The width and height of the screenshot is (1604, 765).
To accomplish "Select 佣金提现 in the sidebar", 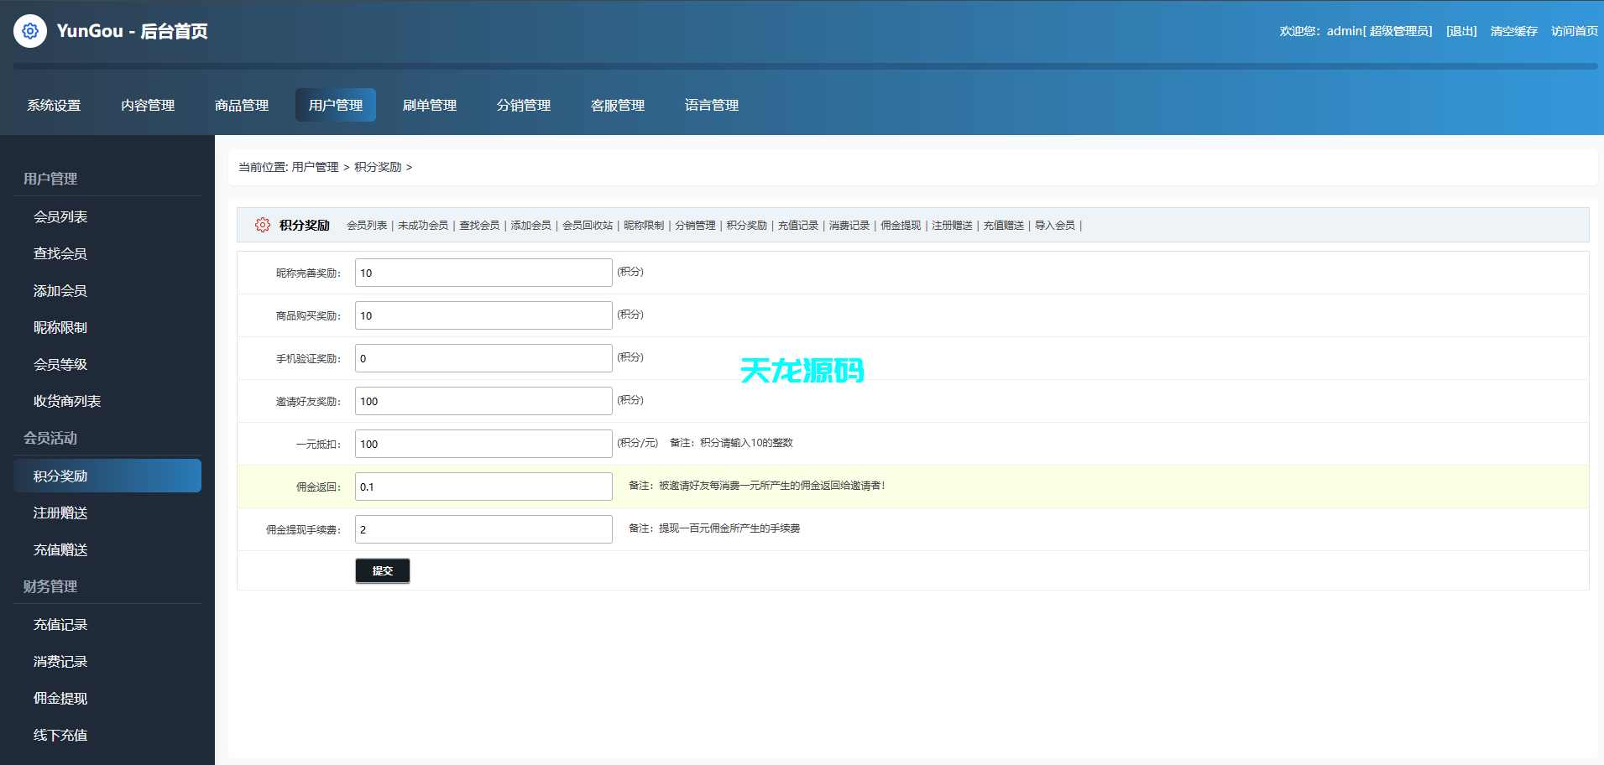I will (x=59, y=698).
